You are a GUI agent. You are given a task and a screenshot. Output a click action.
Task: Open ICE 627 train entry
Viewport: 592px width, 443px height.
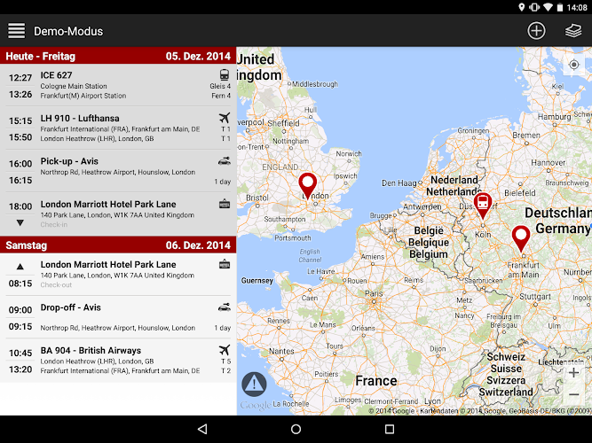click(x=118, y=85)
